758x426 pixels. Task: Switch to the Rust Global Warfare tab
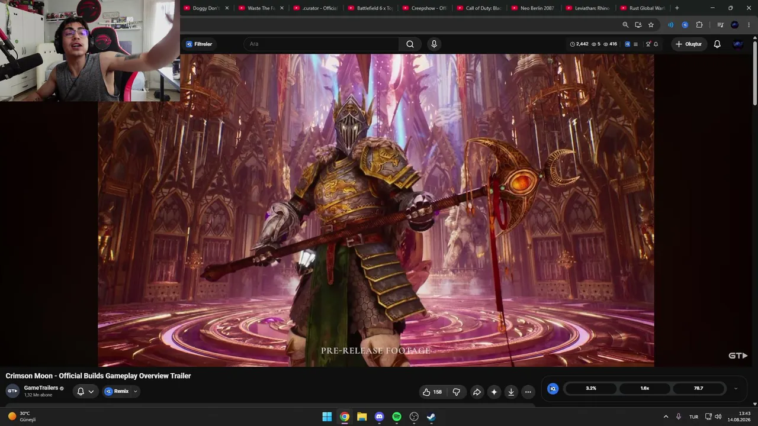[643, 8]
